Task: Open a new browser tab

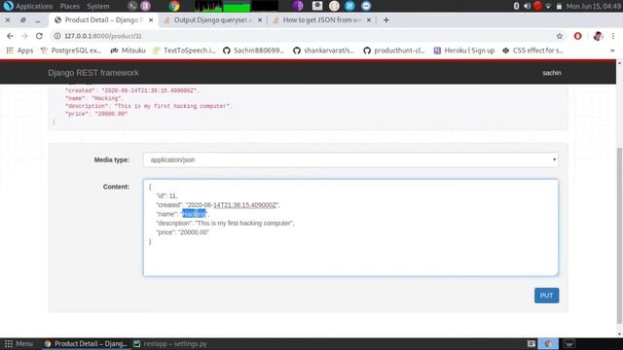Action: [x=386, y=19]
